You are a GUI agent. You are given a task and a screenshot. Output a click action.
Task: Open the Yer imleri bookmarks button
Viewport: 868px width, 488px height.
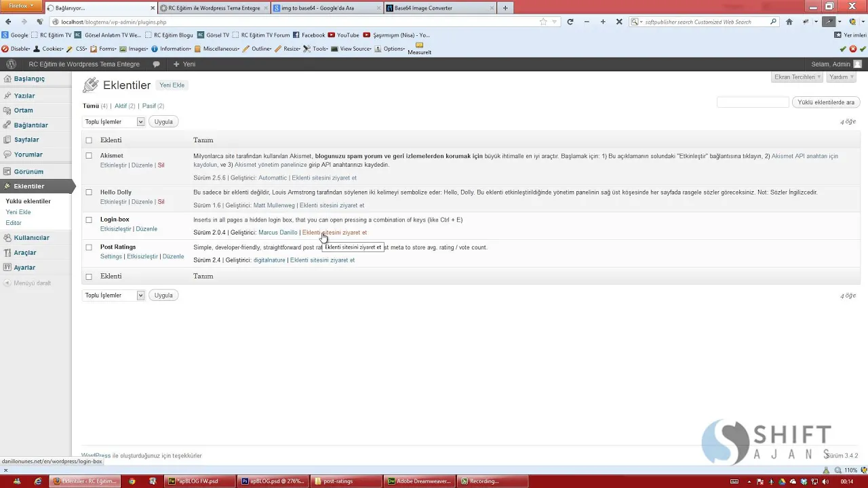(850, 35)
